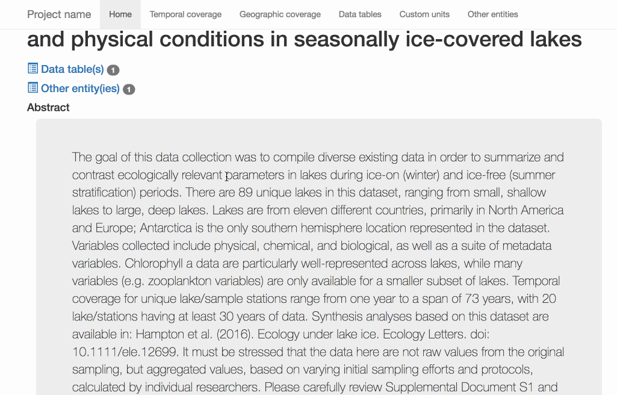Image resolution: width=617 pixels, height=395 pixels.
Task: Follow the Other entity(ies) link
Action: pyautogui.click(x=80, y=89)
